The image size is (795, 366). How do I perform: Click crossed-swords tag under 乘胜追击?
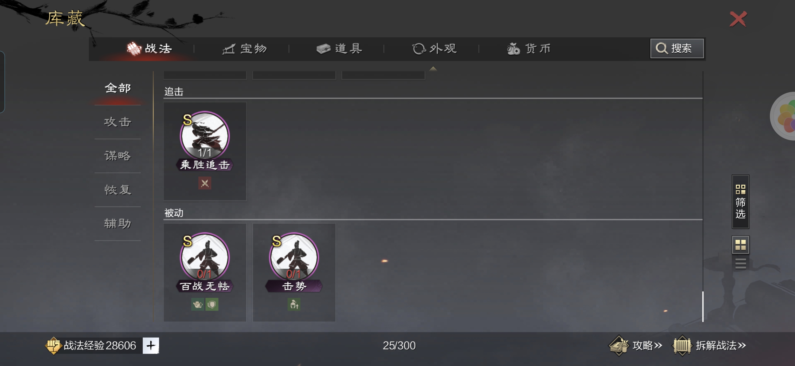coord(205,183)
